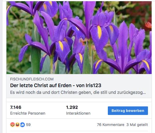Open the 3 Mal geteilt shares link

137,125
